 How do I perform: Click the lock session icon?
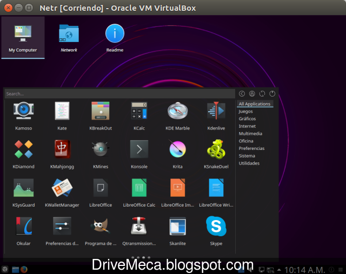point(252,94)
